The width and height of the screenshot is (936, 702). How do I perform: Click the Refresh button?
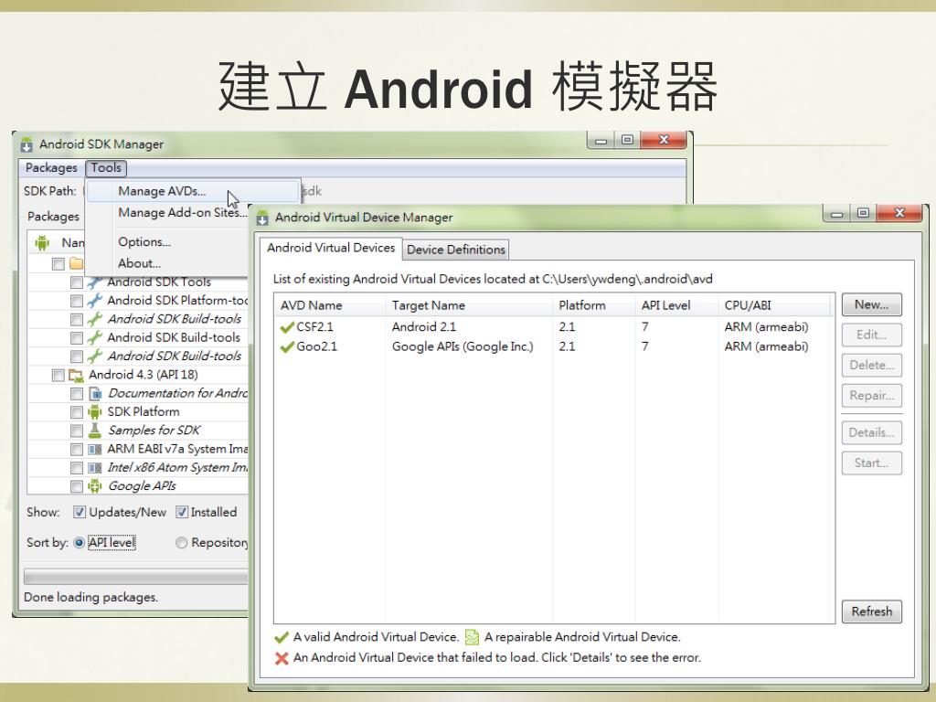pyautogui.click(x=871, y=612)
